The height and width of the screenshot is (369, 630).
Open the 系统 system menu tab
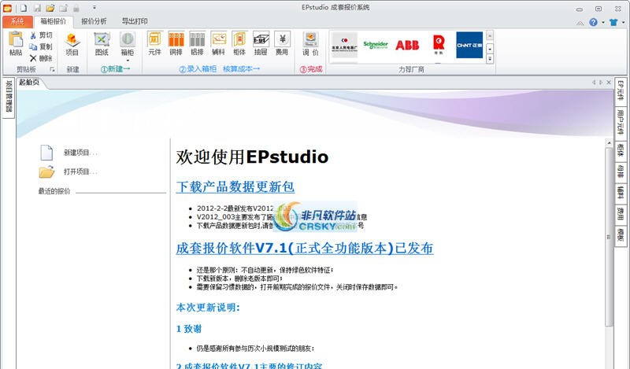pyautogui.click(x=17, y=22)
